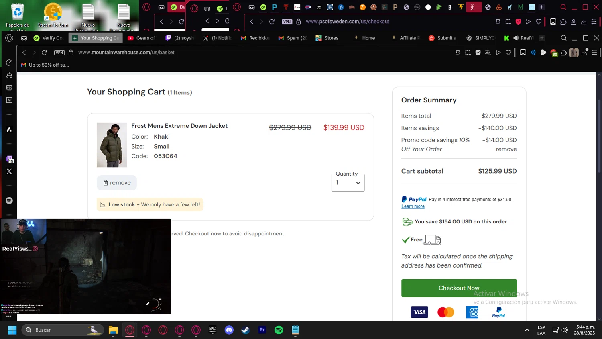The image size is (602, 339).
Task: Open the browser downloads icon
Action: 584,53
